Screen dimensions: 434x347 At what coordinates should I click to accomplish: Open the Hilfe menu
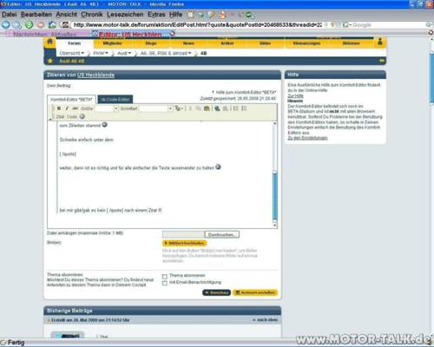(175, 15)
